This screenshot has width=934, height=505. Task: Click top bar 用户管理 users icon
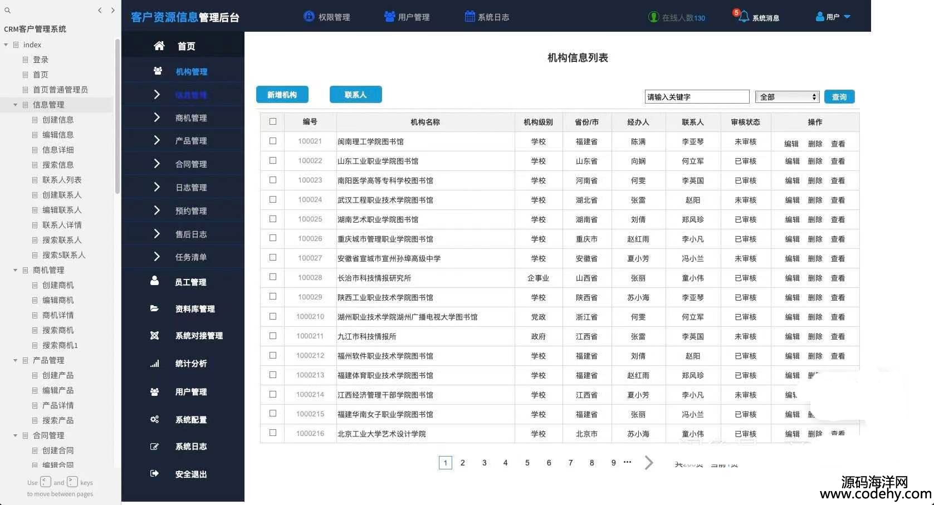click(389, 17)
